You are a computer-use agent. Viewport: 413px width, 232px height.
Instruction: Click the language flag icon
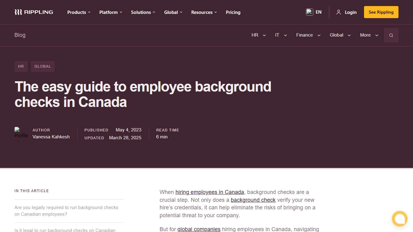click(309, 12)
